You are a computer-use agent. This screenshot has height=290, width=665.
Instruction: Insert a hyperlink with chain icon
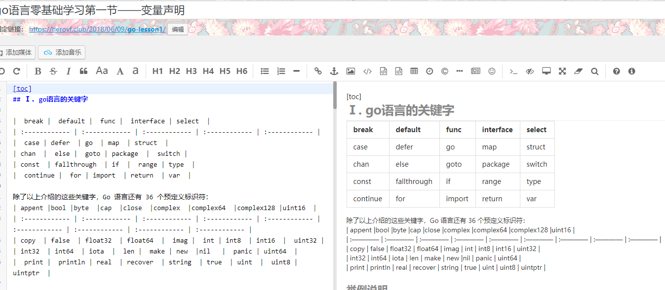coord(318,71)
